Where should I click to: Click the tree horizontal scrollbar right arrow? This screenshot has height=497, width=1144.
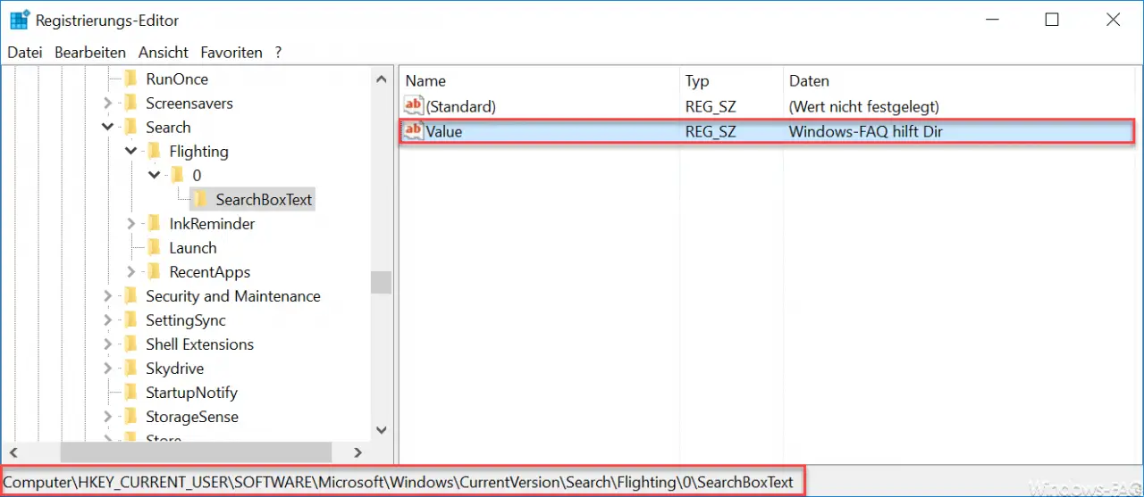(357, 452)
